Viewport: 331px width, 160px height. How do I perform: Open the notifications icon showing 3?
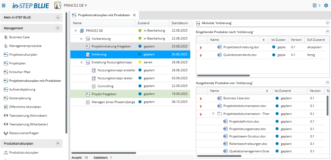(x=315, y=5)
